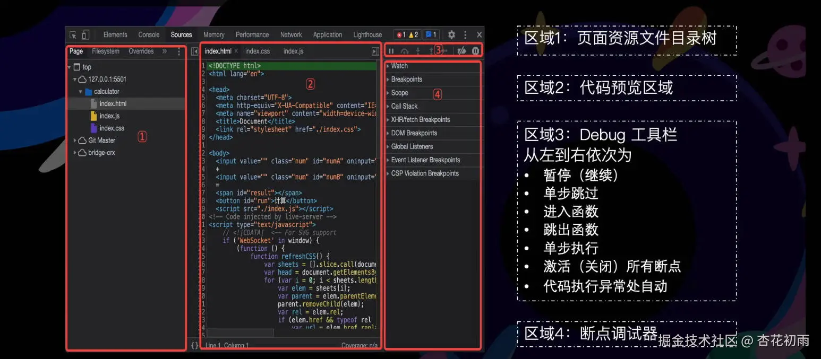Click the top frame window icon

point(76,67)
